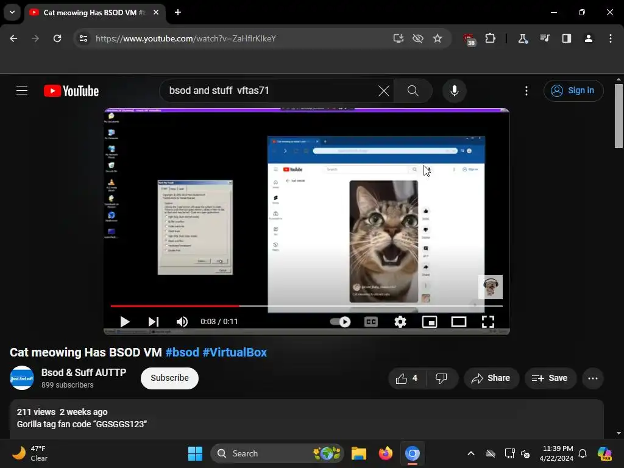Open the tab search dropdown arrow

click(x=12, y=12)
